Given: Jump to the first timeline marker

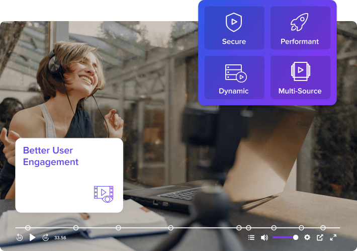Looking at the screenshot, I should point(28,227).
